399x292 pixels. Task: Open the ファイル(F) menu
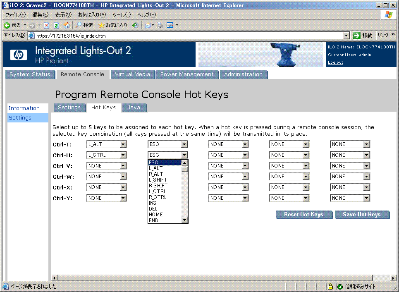coord(16,15)
